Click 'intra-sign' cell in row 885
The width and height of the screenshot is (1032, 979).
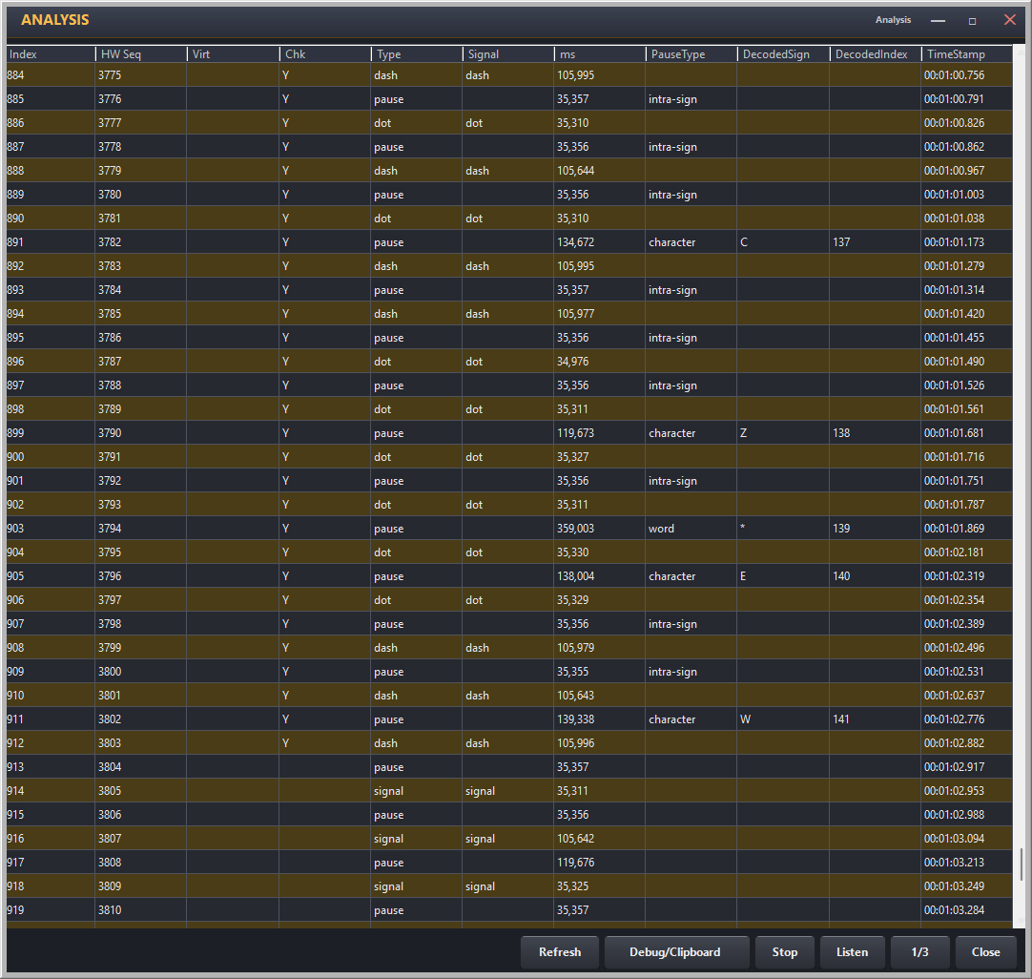coord(691,99)
